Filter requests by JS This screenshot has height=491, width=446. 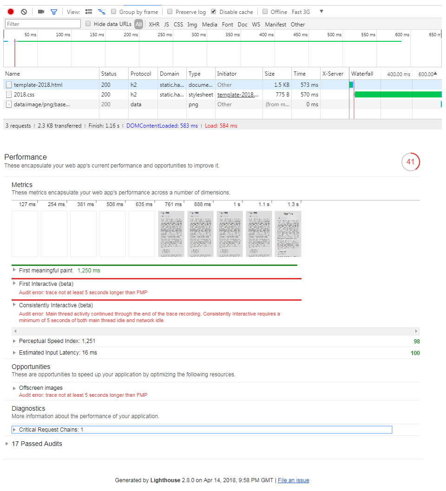[x=166, y=25]
